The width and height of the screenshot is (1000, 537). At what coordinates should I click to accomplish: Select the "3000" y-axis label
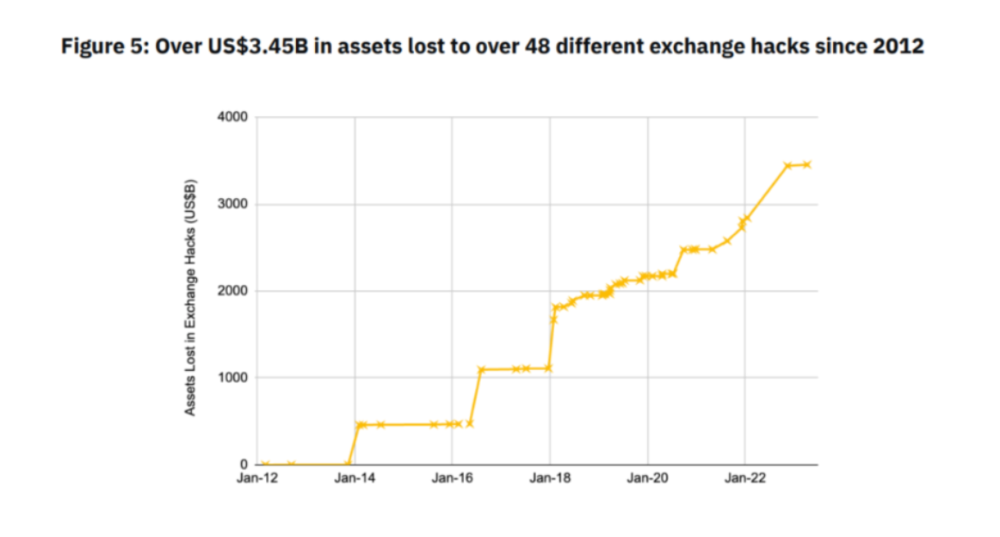click(232, 204)
